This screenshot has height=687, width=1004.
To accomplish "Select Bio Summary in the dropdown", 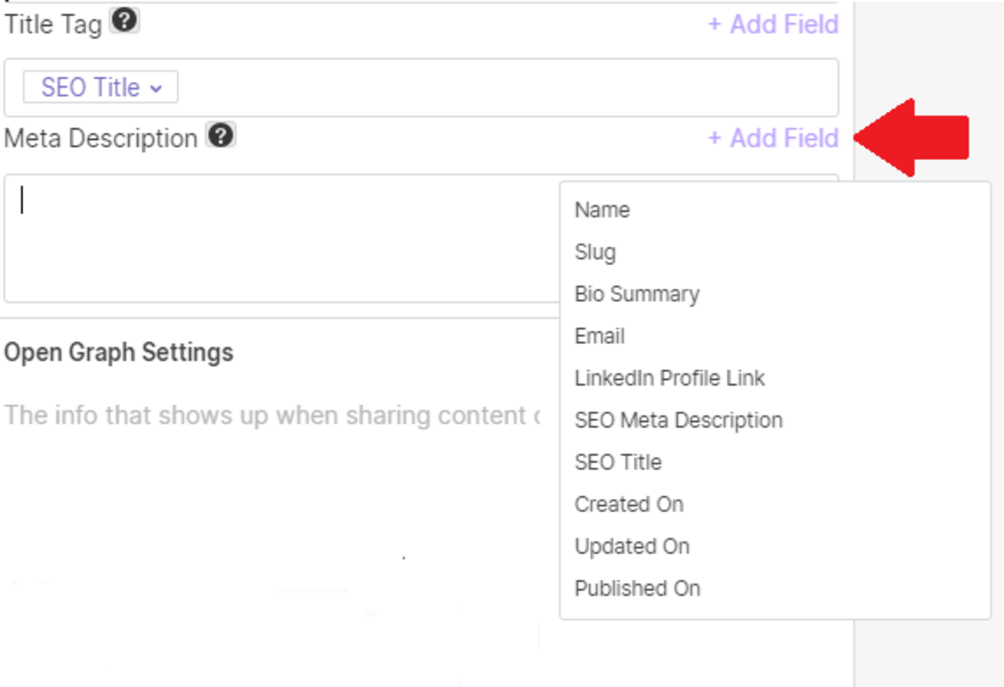I will pyautogui.click(x=637, y=294).
